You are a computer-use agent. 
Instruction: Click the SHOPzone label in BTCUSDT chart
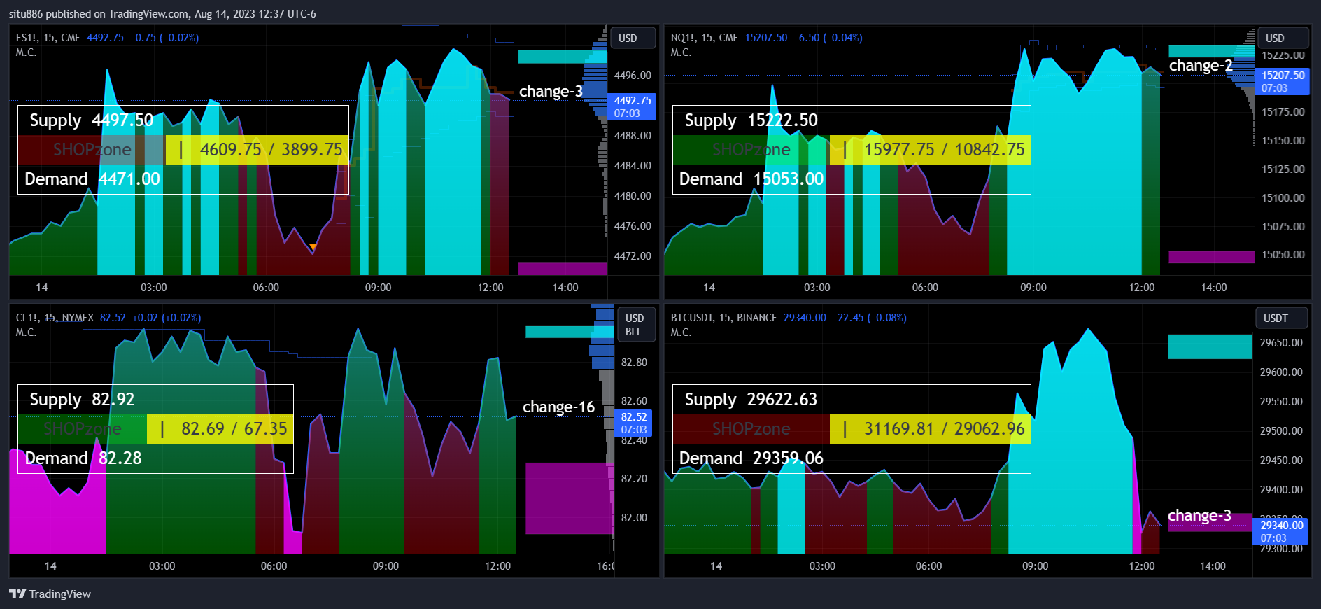pyautogui.click(x=751, y=429)
